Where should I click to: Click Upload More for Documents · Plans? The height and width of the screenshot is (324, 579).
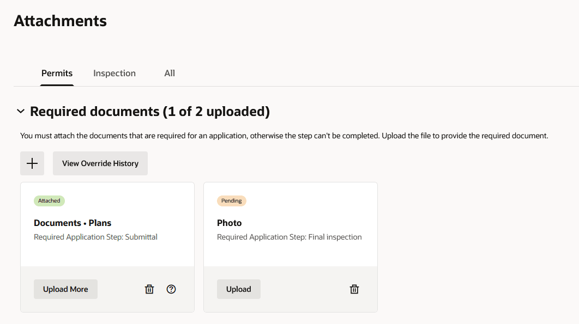pos(65,289)
